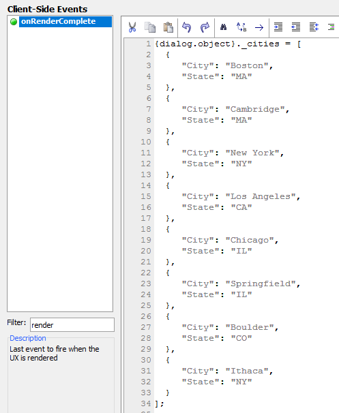Place cursor on line 1 of code
The width and height of the screenshot is (339, 413).
228,44
